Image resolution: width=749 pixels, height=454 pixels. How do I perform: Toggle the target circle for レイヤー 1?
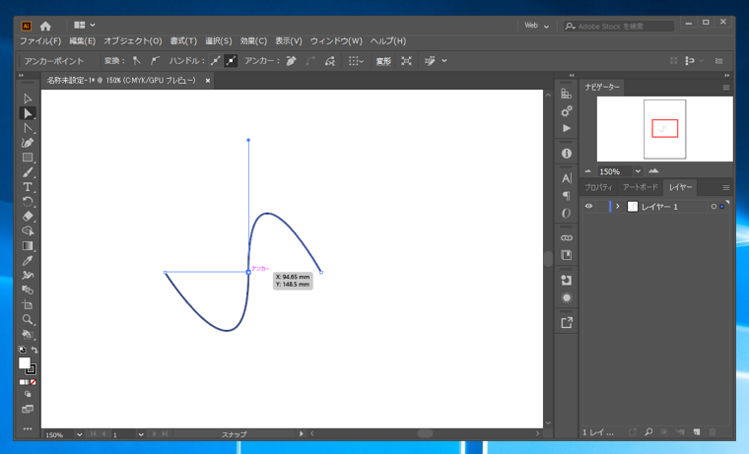(x=714, y=207)
